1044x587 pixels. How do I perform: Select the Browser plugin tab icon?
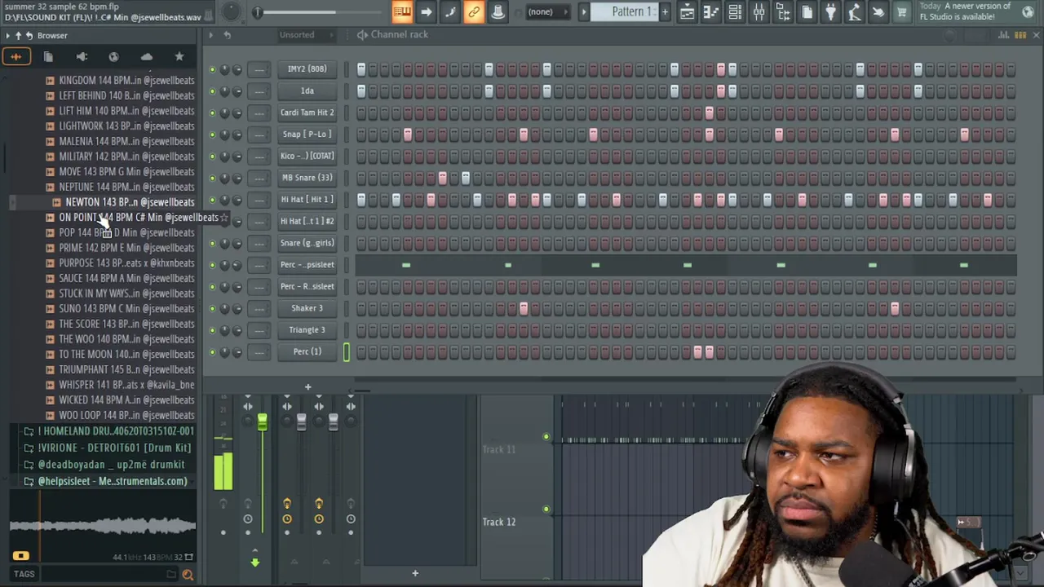click(x=82, y=56)
